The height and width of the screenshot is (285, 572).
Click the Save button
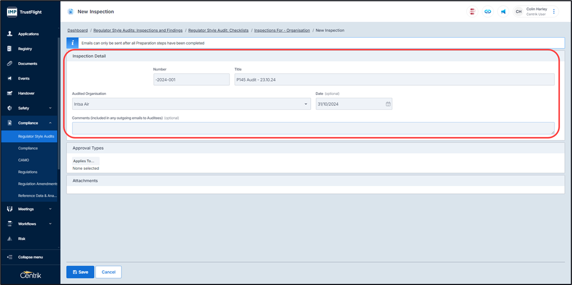80,272
